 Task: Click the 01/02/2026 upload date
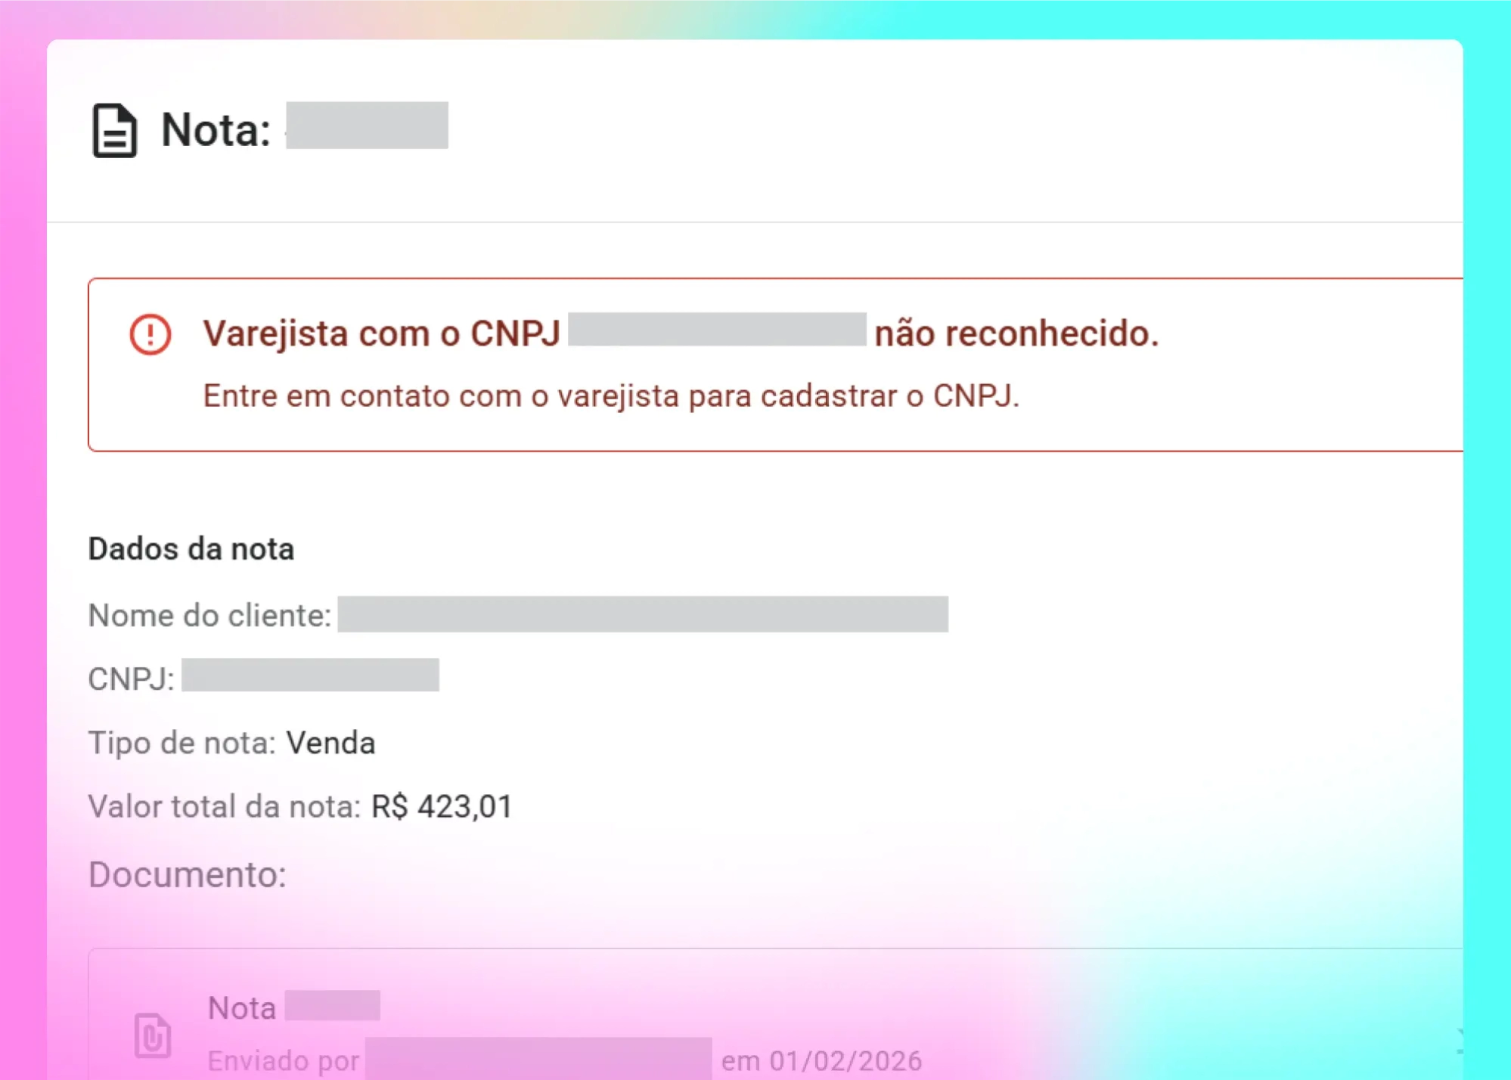pyautogui.click(x=845, y=1060)
